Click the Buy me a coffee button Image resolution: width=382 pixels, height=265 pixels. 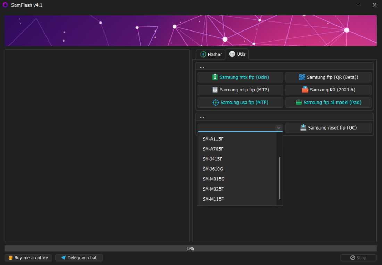pyautogui.click(x=28, y=258)
